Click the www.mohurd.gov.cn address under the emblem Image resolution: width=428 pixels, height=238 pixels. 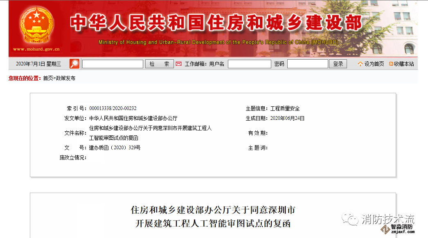pyautogui.click(x=36, y=49)
